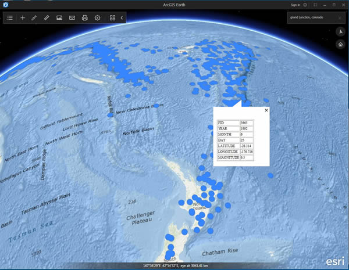
Task: Click Sign in at the top
Action: click(295, 5)
